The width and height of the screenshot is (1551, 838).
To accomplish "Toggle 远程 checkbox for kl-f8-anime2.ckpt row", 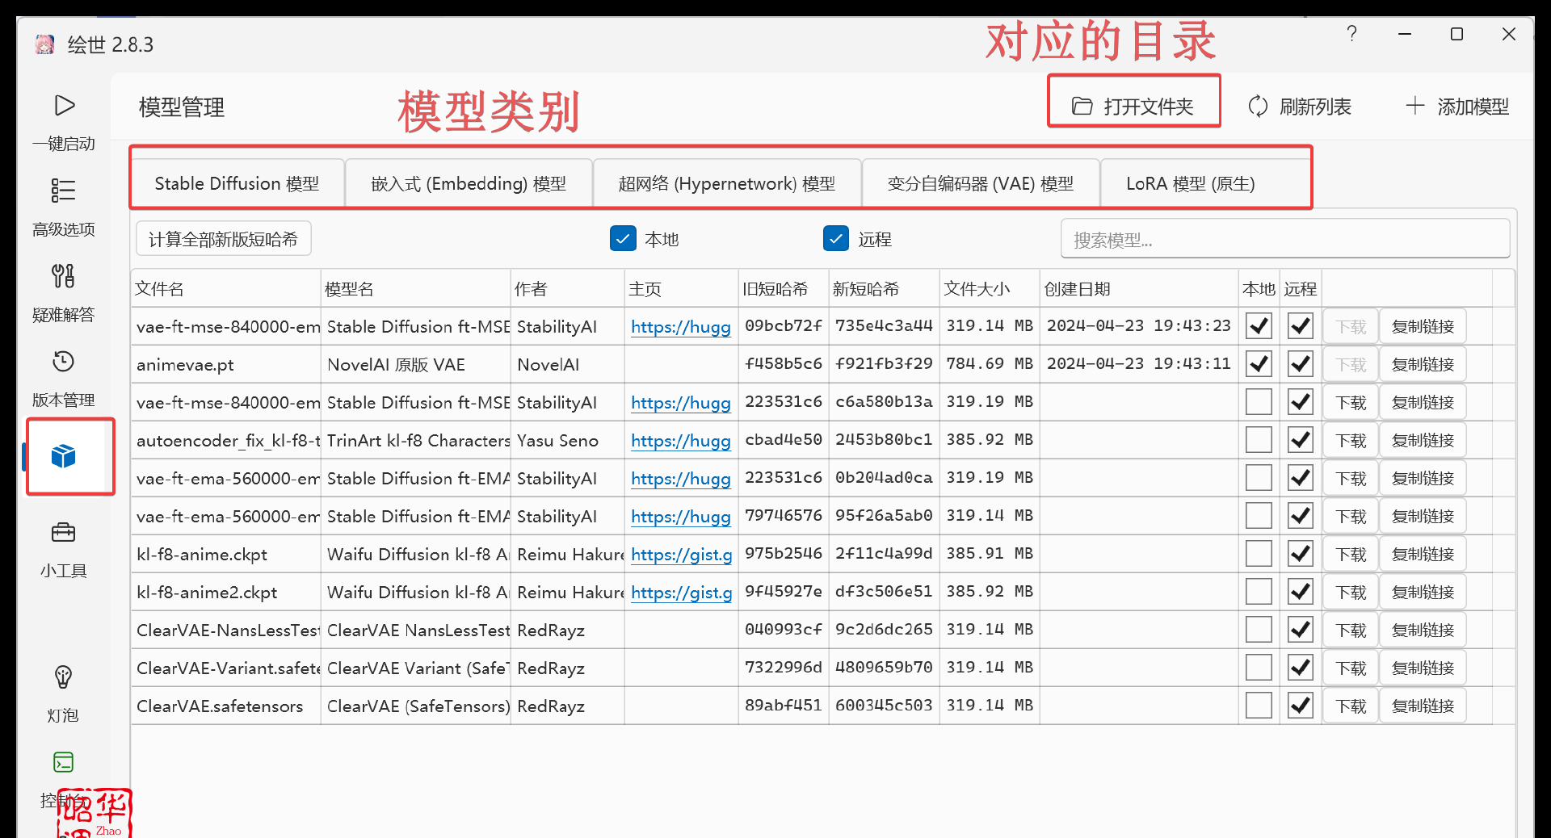I will (1301, 592).
